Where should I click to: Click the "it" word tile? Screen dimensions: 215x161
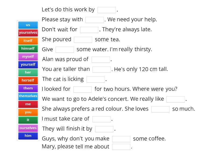pos(28,120)
